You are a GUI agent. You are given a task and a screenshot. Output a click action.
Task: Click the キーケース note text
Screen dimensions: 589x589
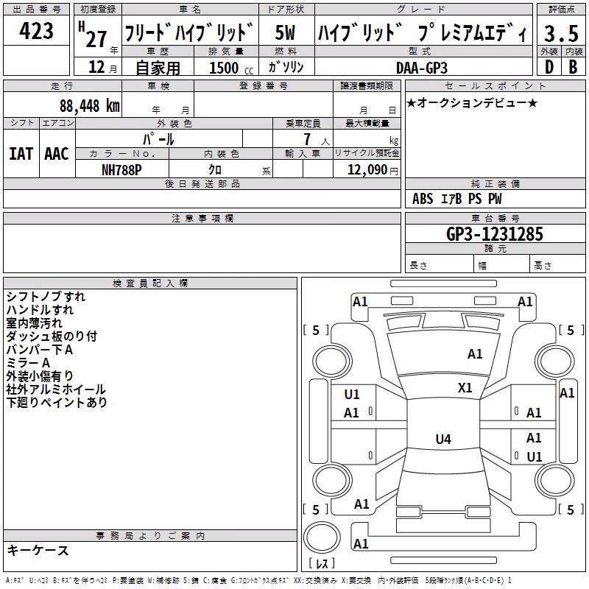click(38, 551)
